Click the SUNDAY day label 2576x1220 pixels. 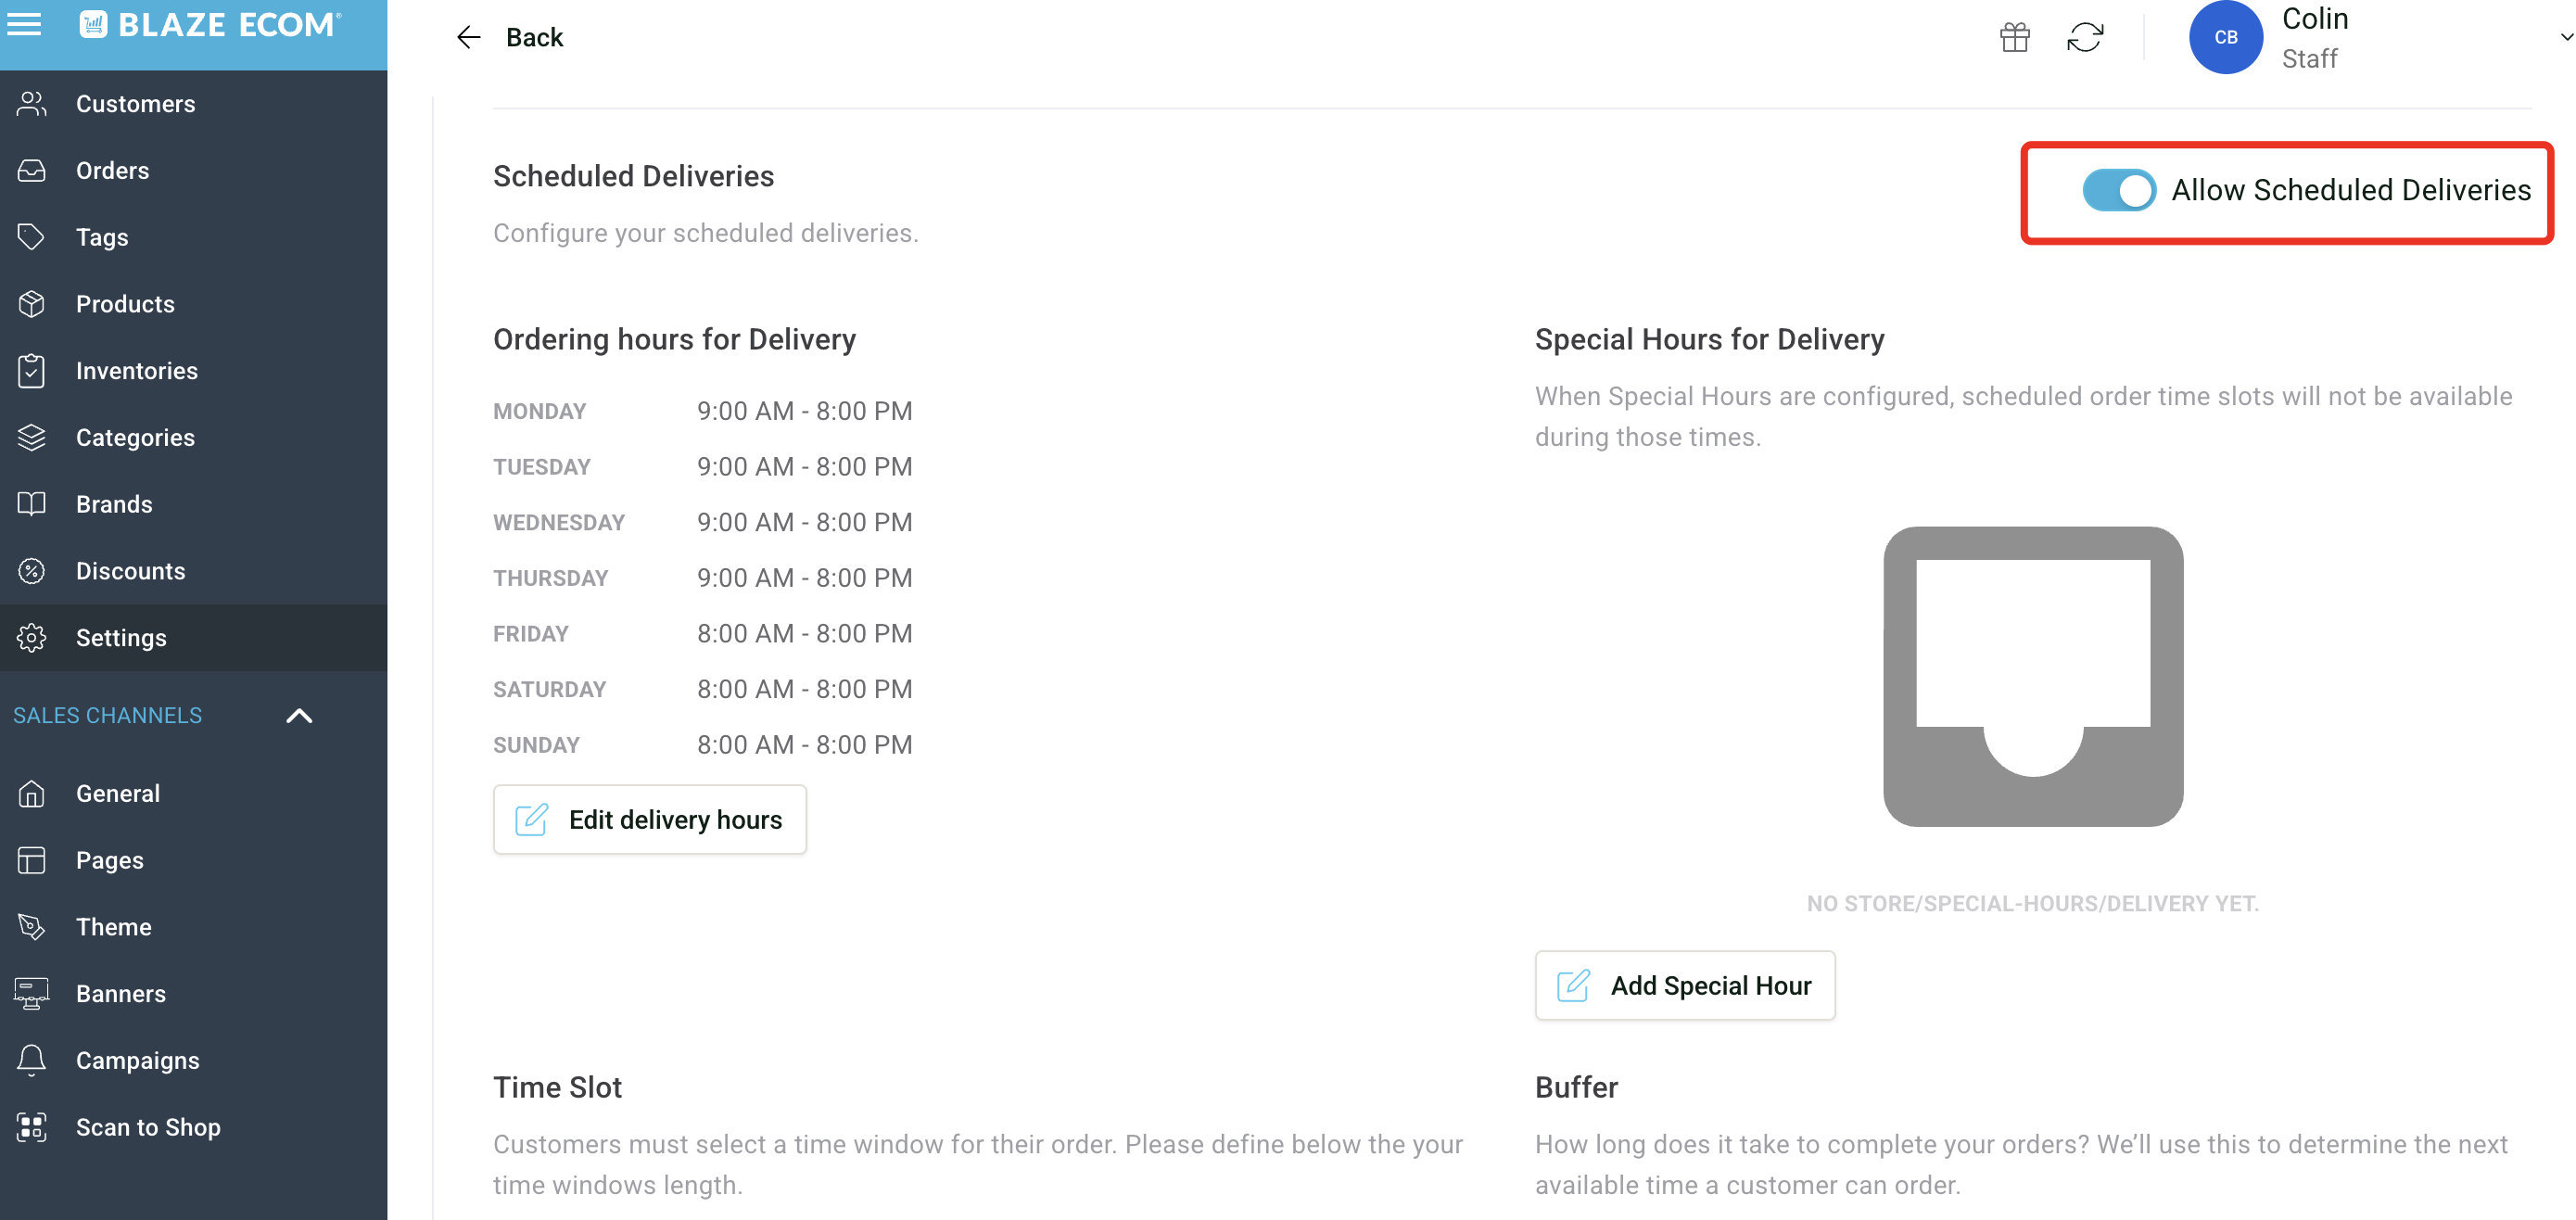pyautogui.click(x=536, y=745)
